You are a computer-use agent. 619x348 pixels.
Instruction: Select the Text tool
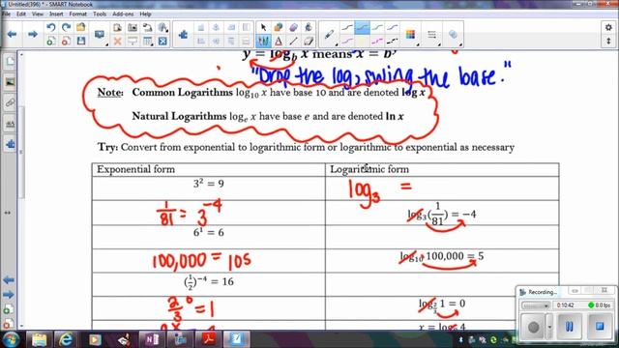pyautogui.click(x=279, y=41)
